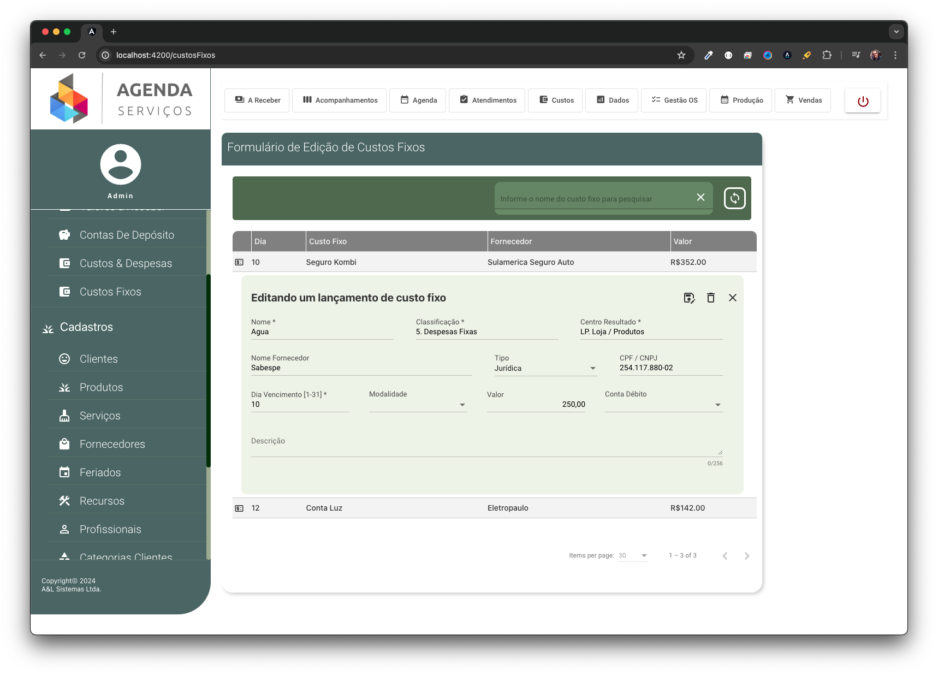Go to previous page of results
The image size is (938, 675).
click(725, 556)
